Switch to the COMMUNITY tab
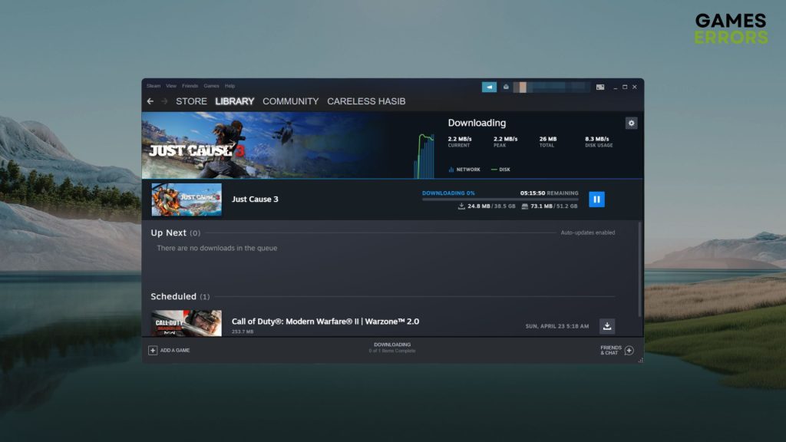This screenshot has width=786, height=442. (290, 101)
